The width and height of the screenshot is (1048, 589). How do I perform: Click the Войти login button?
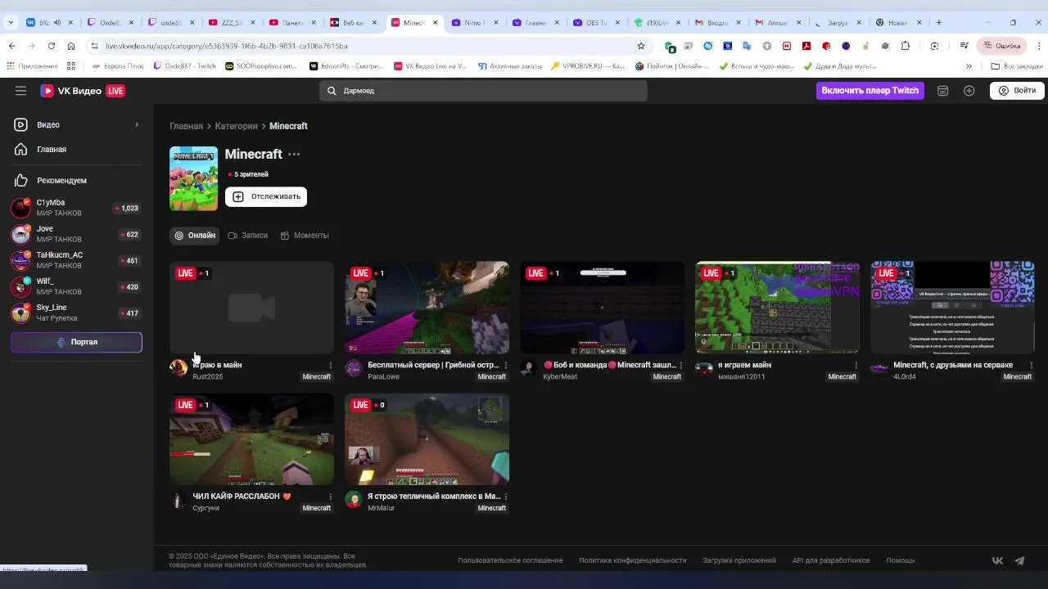click(x=1017, y=91)
